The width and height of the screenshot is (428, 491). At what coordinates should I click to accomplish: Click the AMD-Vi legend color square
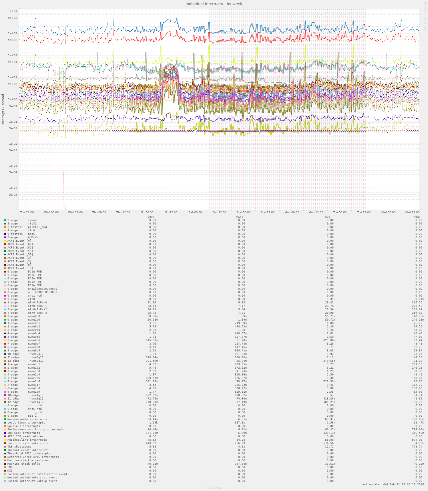point(5,237)
